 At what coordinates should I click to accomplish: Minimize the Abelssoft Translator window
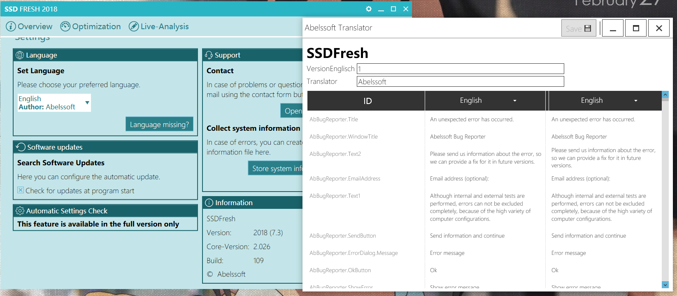612,28
